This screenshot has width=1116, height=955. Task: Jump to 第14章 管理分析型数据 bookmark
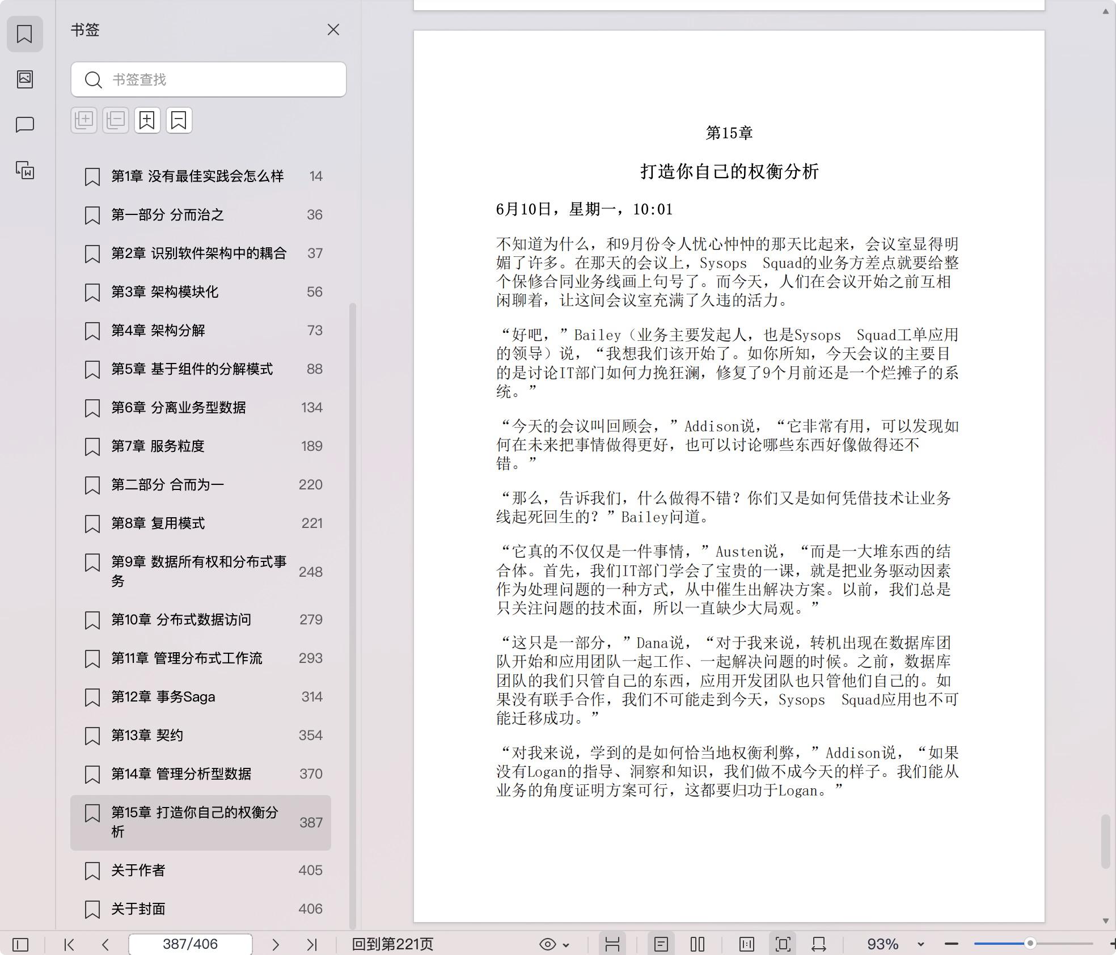(x=201, y=774)
